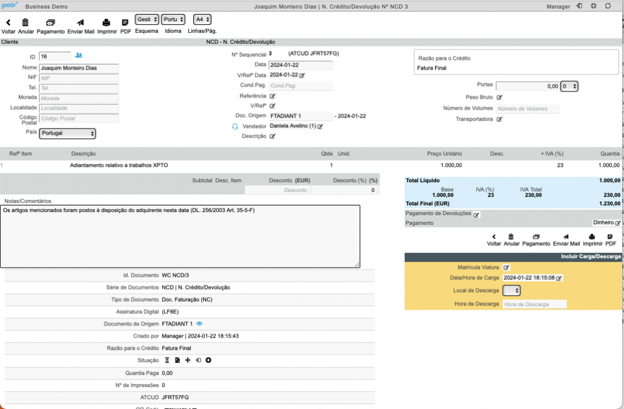The height and width of the screenshot is (409, 624).
Task: Open the Esquema Gesti dropdown
Action: click(x=147, y=20)
